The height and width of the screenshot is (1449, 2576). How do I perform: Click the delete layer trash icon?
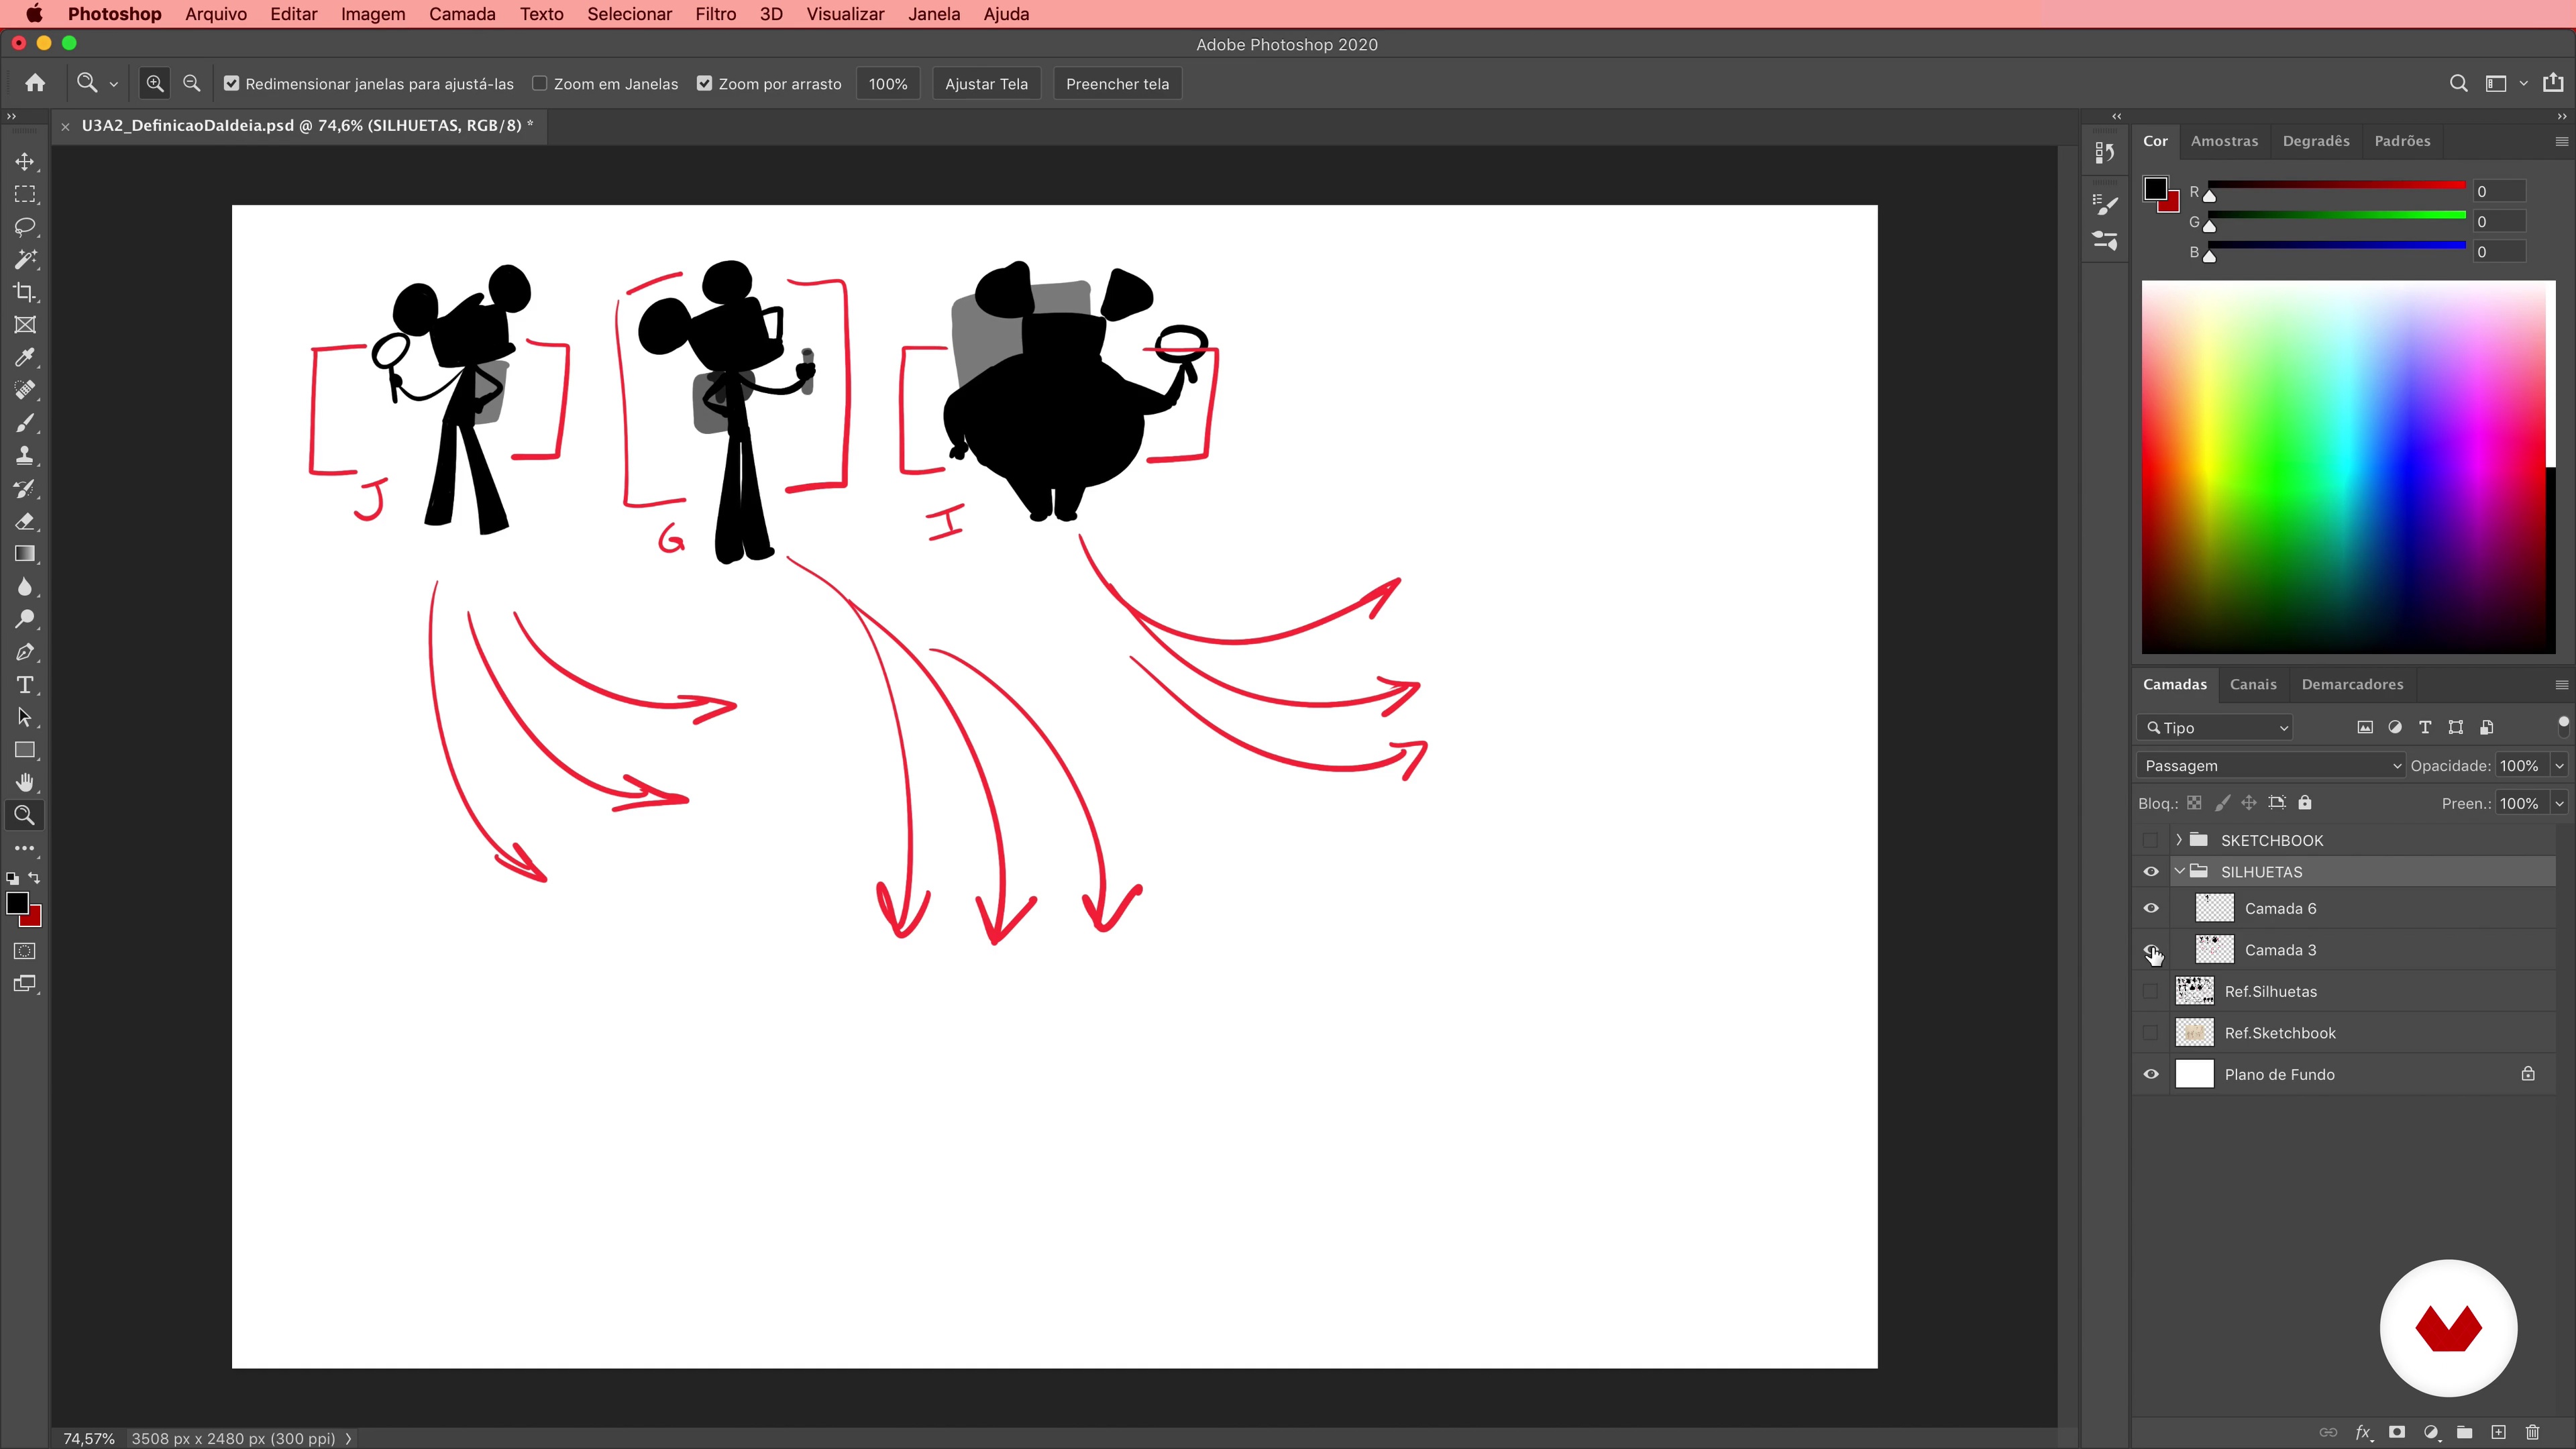tap(2533, 1433)
